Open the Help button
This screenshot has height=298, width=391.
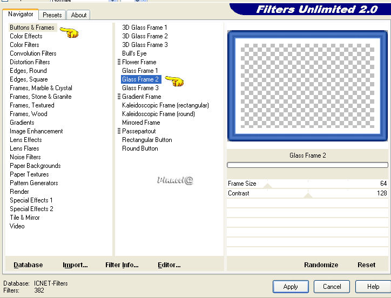click(x=373, y=287)
